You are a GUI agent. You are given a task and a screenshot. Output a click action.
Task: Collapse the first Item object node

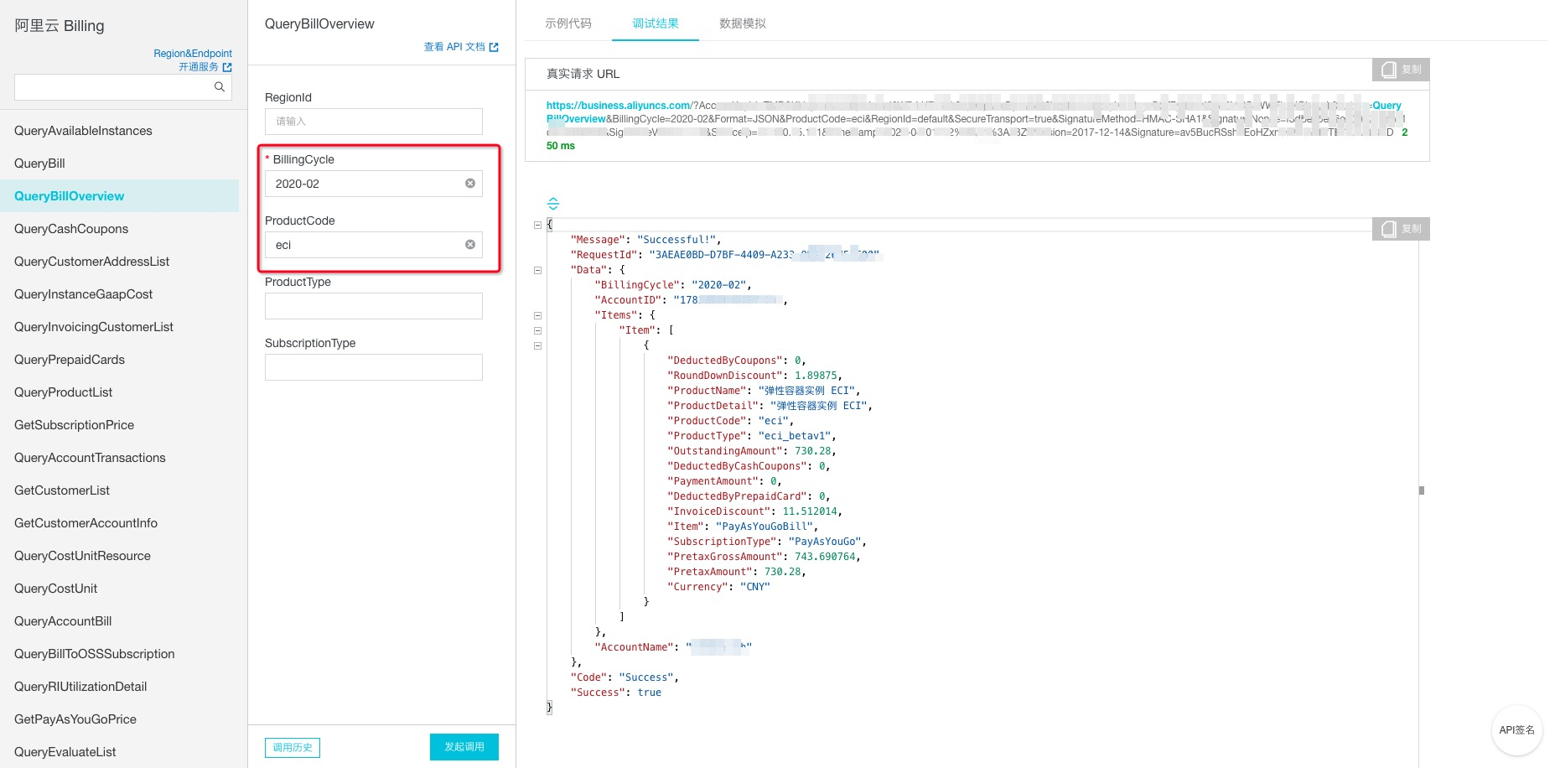click(537, 345)
